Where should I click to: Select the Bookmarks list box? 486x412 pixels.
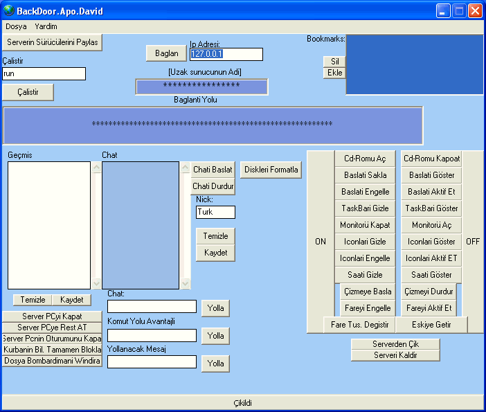point(414,64)
